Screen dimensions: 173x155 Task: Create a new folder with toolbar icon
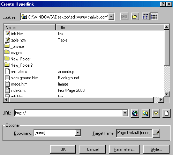click(x=135, y=16)
